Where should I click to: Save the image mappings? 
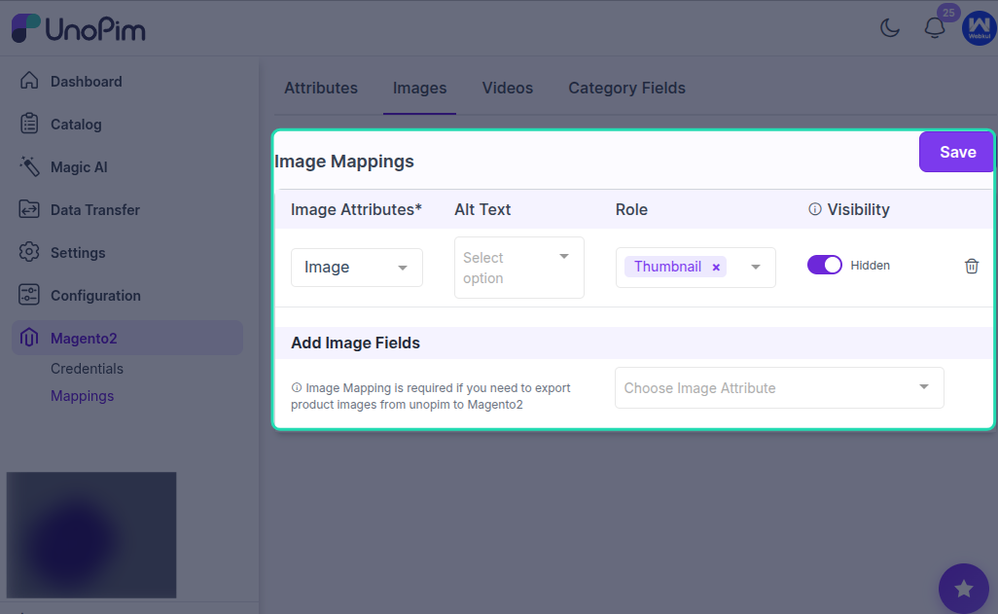[957, 152]
